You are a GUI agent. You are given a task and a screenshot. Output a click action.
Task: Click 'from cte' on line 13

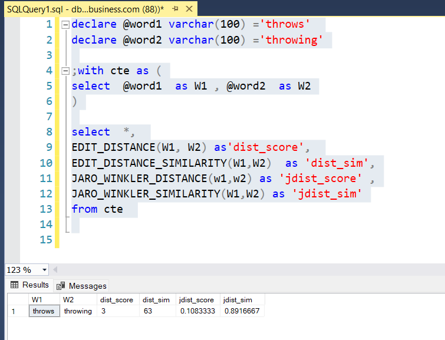(x=97, y=209)
